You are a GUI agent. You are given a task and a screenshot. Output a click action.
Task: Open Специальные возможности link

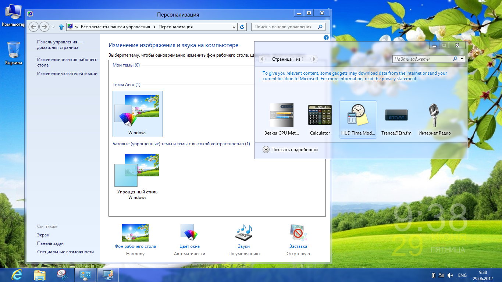click(65, 252)
